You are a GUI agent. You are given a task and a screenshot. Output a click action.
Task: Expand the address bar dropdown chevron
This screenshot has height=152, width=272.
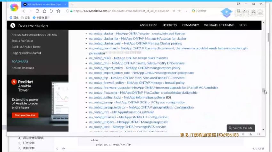tap(186, 11)
